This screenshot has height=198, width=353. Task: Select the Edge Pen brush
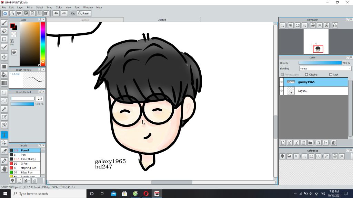pyautogui.click(x=25, y=173)
